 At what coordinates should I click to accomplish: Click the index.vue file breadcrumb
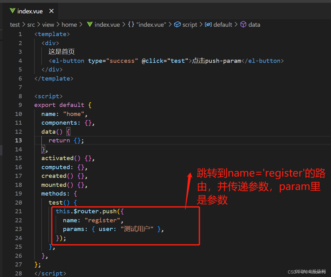tap(107, 25)
